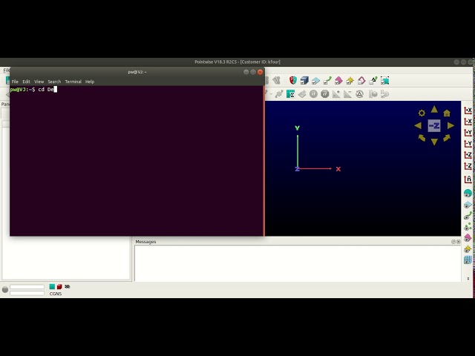The image size is (475, 356).
Task: Set view to -X axis
Action: [468, 122]
